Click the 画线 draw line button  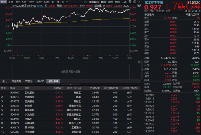click(117, 2)
